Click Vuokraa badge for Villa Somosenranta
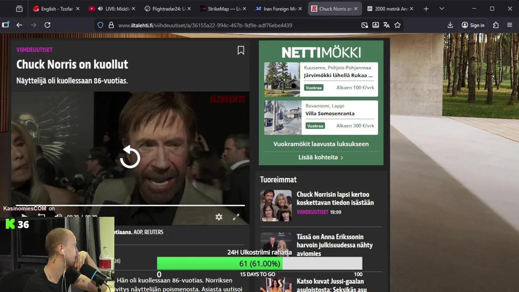This screenshot has height=292, width=519. [x=315, y=126]
